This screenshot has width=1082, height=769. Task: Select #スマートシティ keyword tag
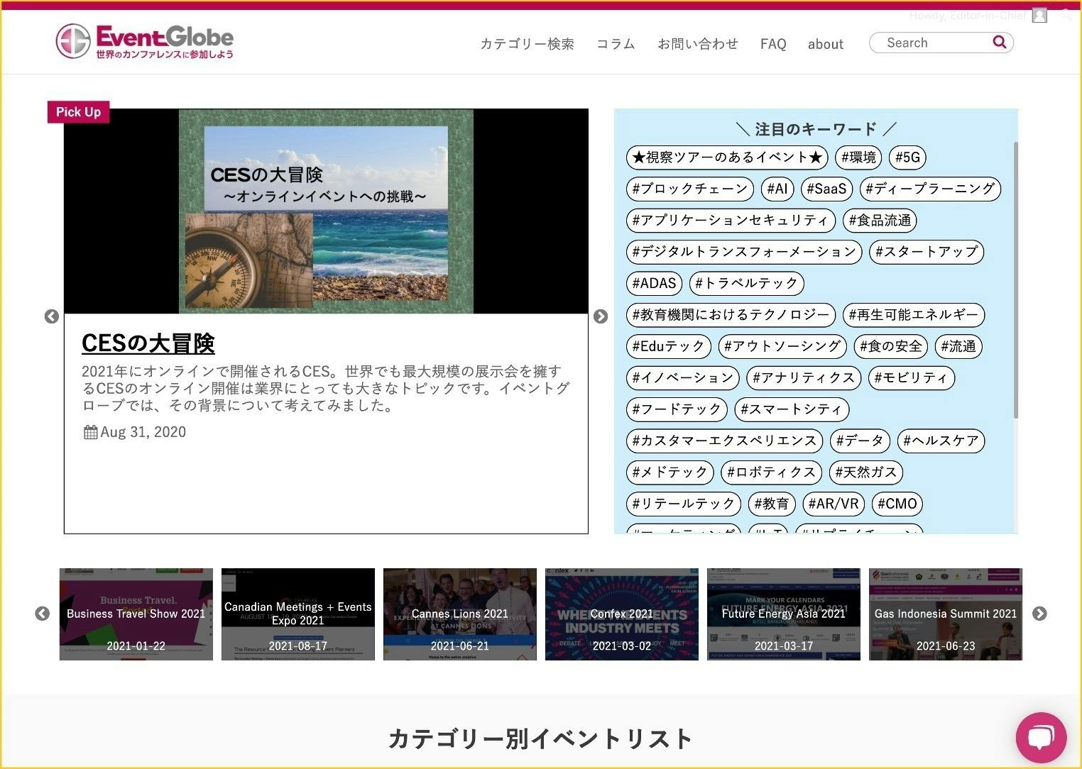(x=792, y=410)
